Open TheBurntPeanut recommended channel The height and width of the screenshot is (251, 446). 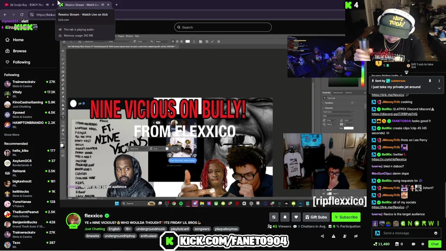(30, 214)
